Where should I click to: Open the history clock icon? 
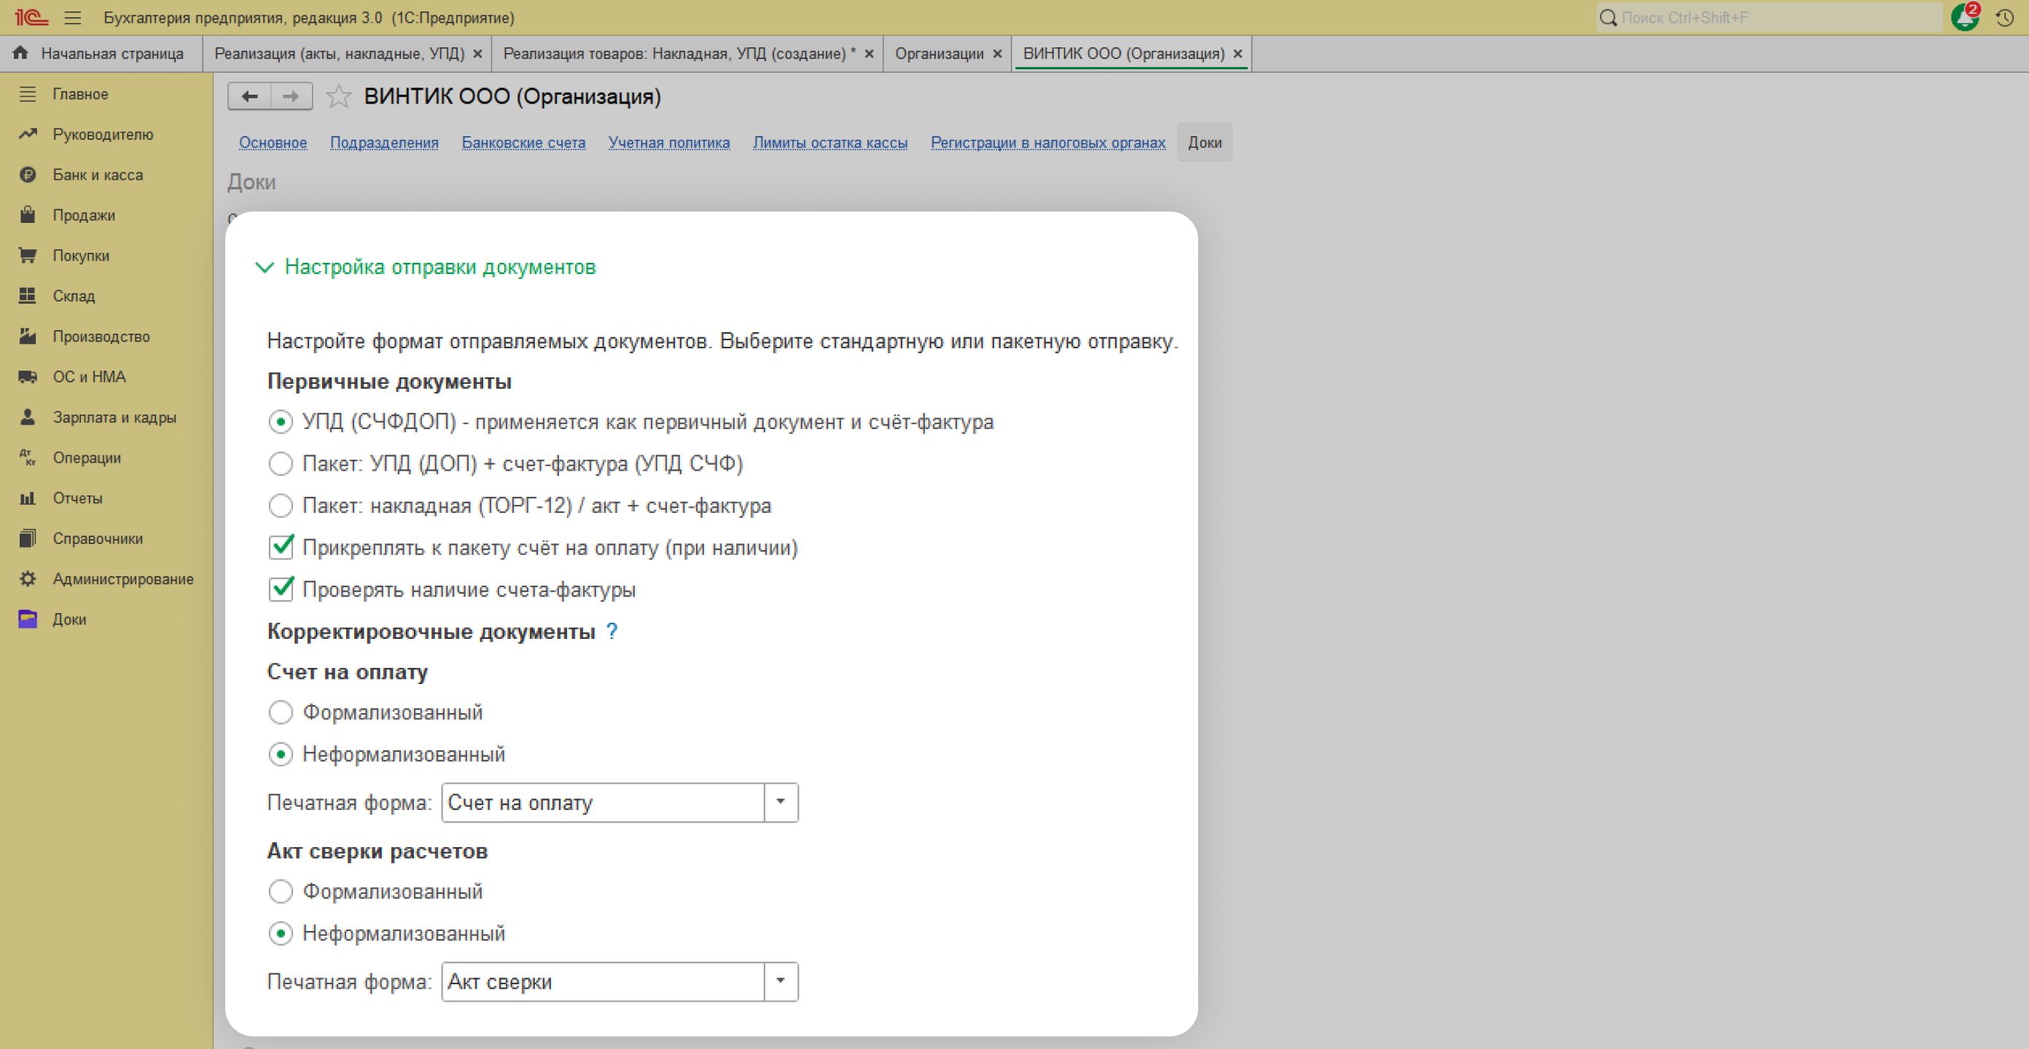point(2004,17)
